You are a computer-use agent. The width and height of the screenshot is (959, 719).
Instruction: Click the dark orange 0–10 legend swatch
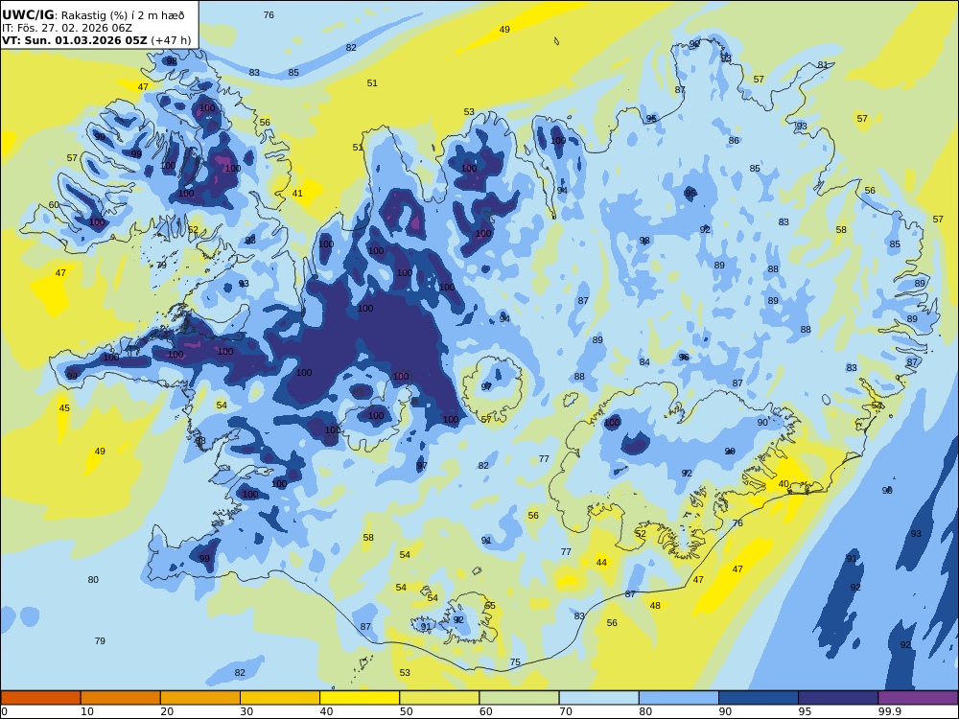pyautogui.click(x=40, y=698)
